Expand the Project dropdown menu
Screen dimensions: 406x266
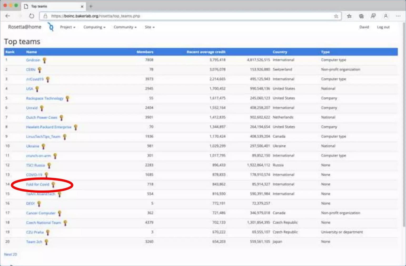point(68,27)
